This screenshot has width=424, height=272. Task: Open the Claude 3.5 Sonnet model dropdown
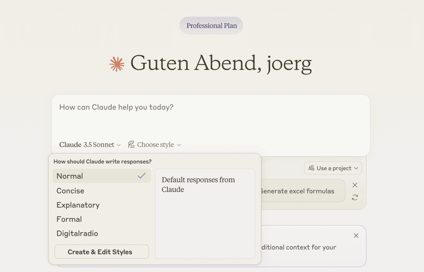90,145
